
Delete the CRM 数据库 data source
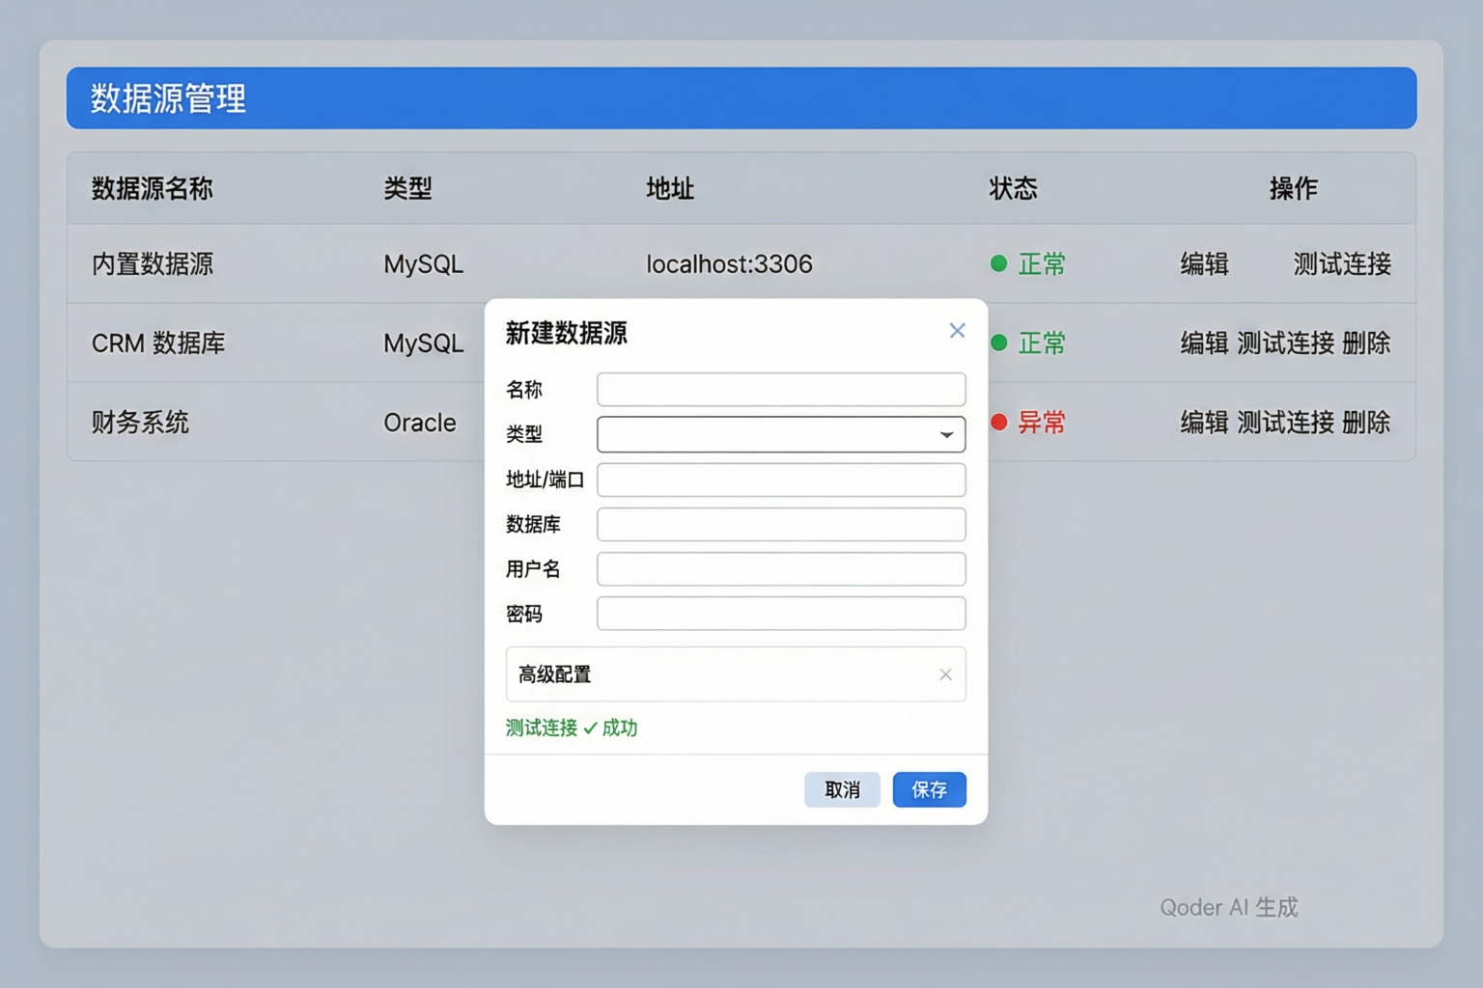[x=1366, y=343]
